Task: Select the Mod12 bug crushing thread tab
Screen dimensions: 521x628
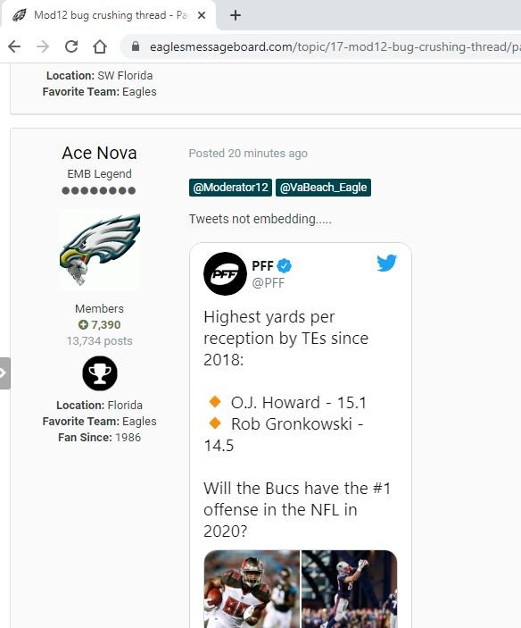Action: click(x=109, y=15)
